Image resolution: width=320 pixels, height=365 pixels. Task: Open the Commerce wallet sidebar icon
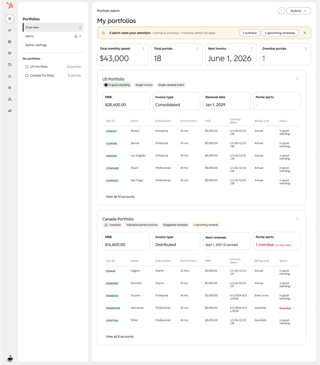click(x=10, y=65)
